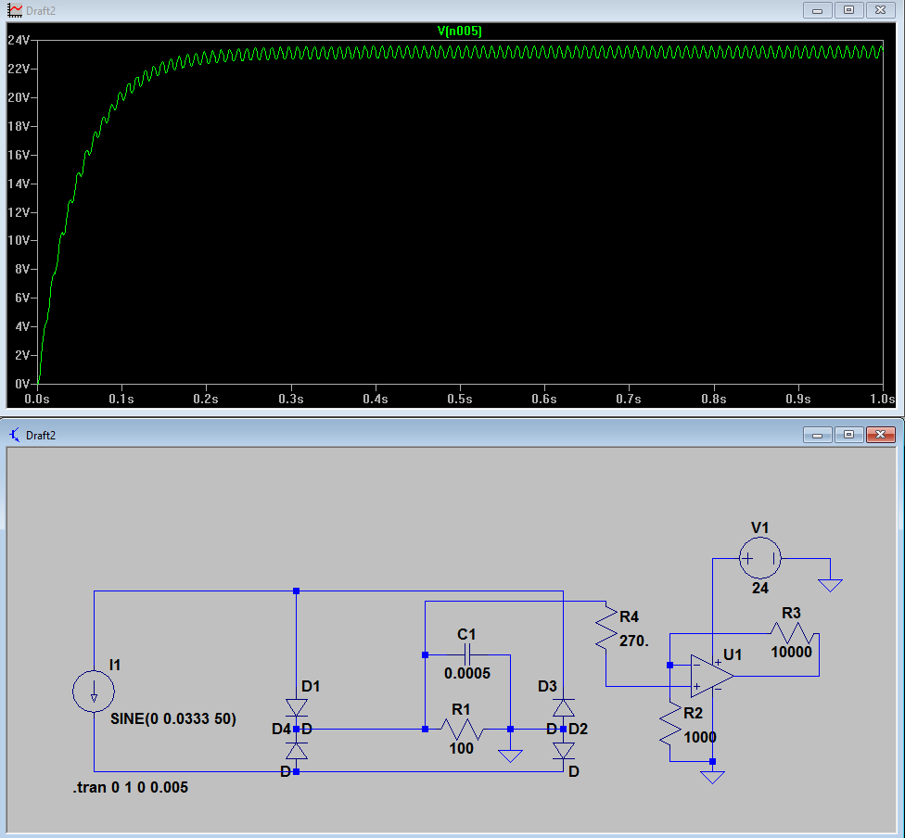Click the R1 value 100
Viewport: 905px width, 838px height.
click(461, 748)
